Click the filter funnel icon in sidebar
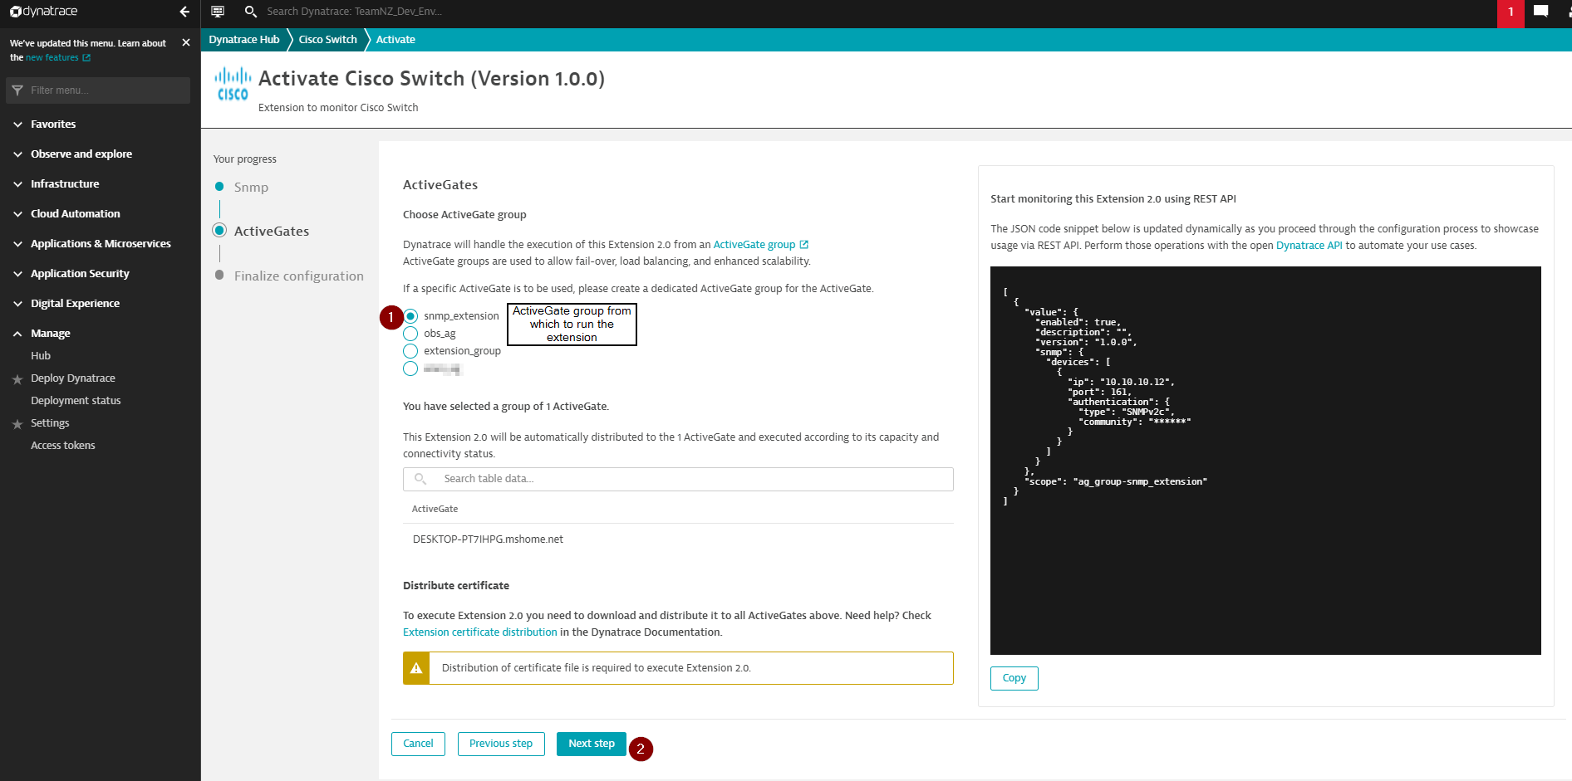This screenshot has width=1572, height=781. pyautogui.click(x=17, y=90)
